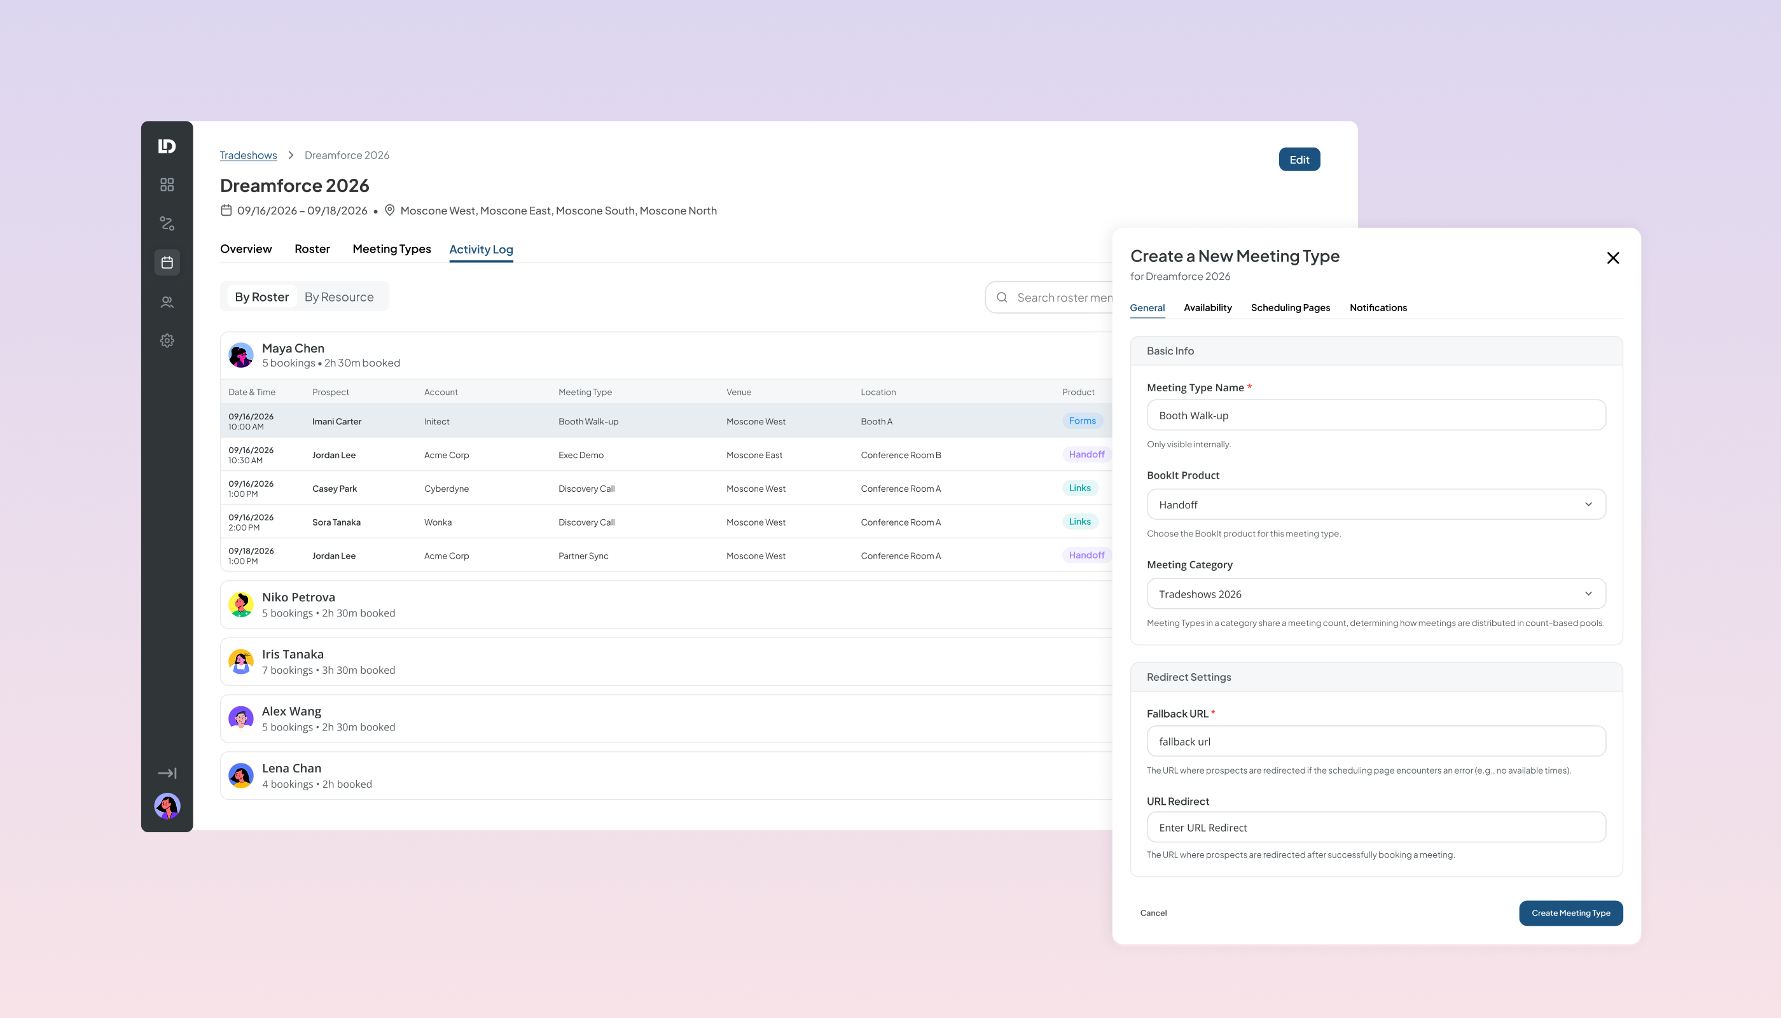The width and height of the screenshot is (1781, 1018).
Task: Expand Niko Petrova's bookings
Action: (665, 605)
